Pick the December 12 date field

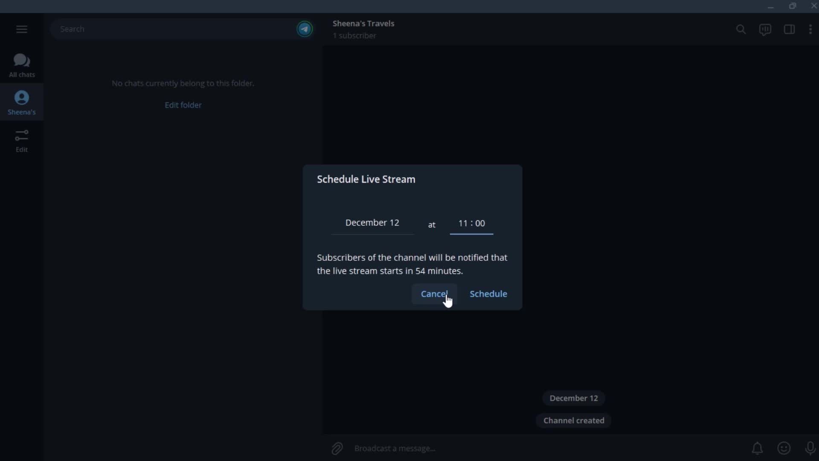(372, 223)
